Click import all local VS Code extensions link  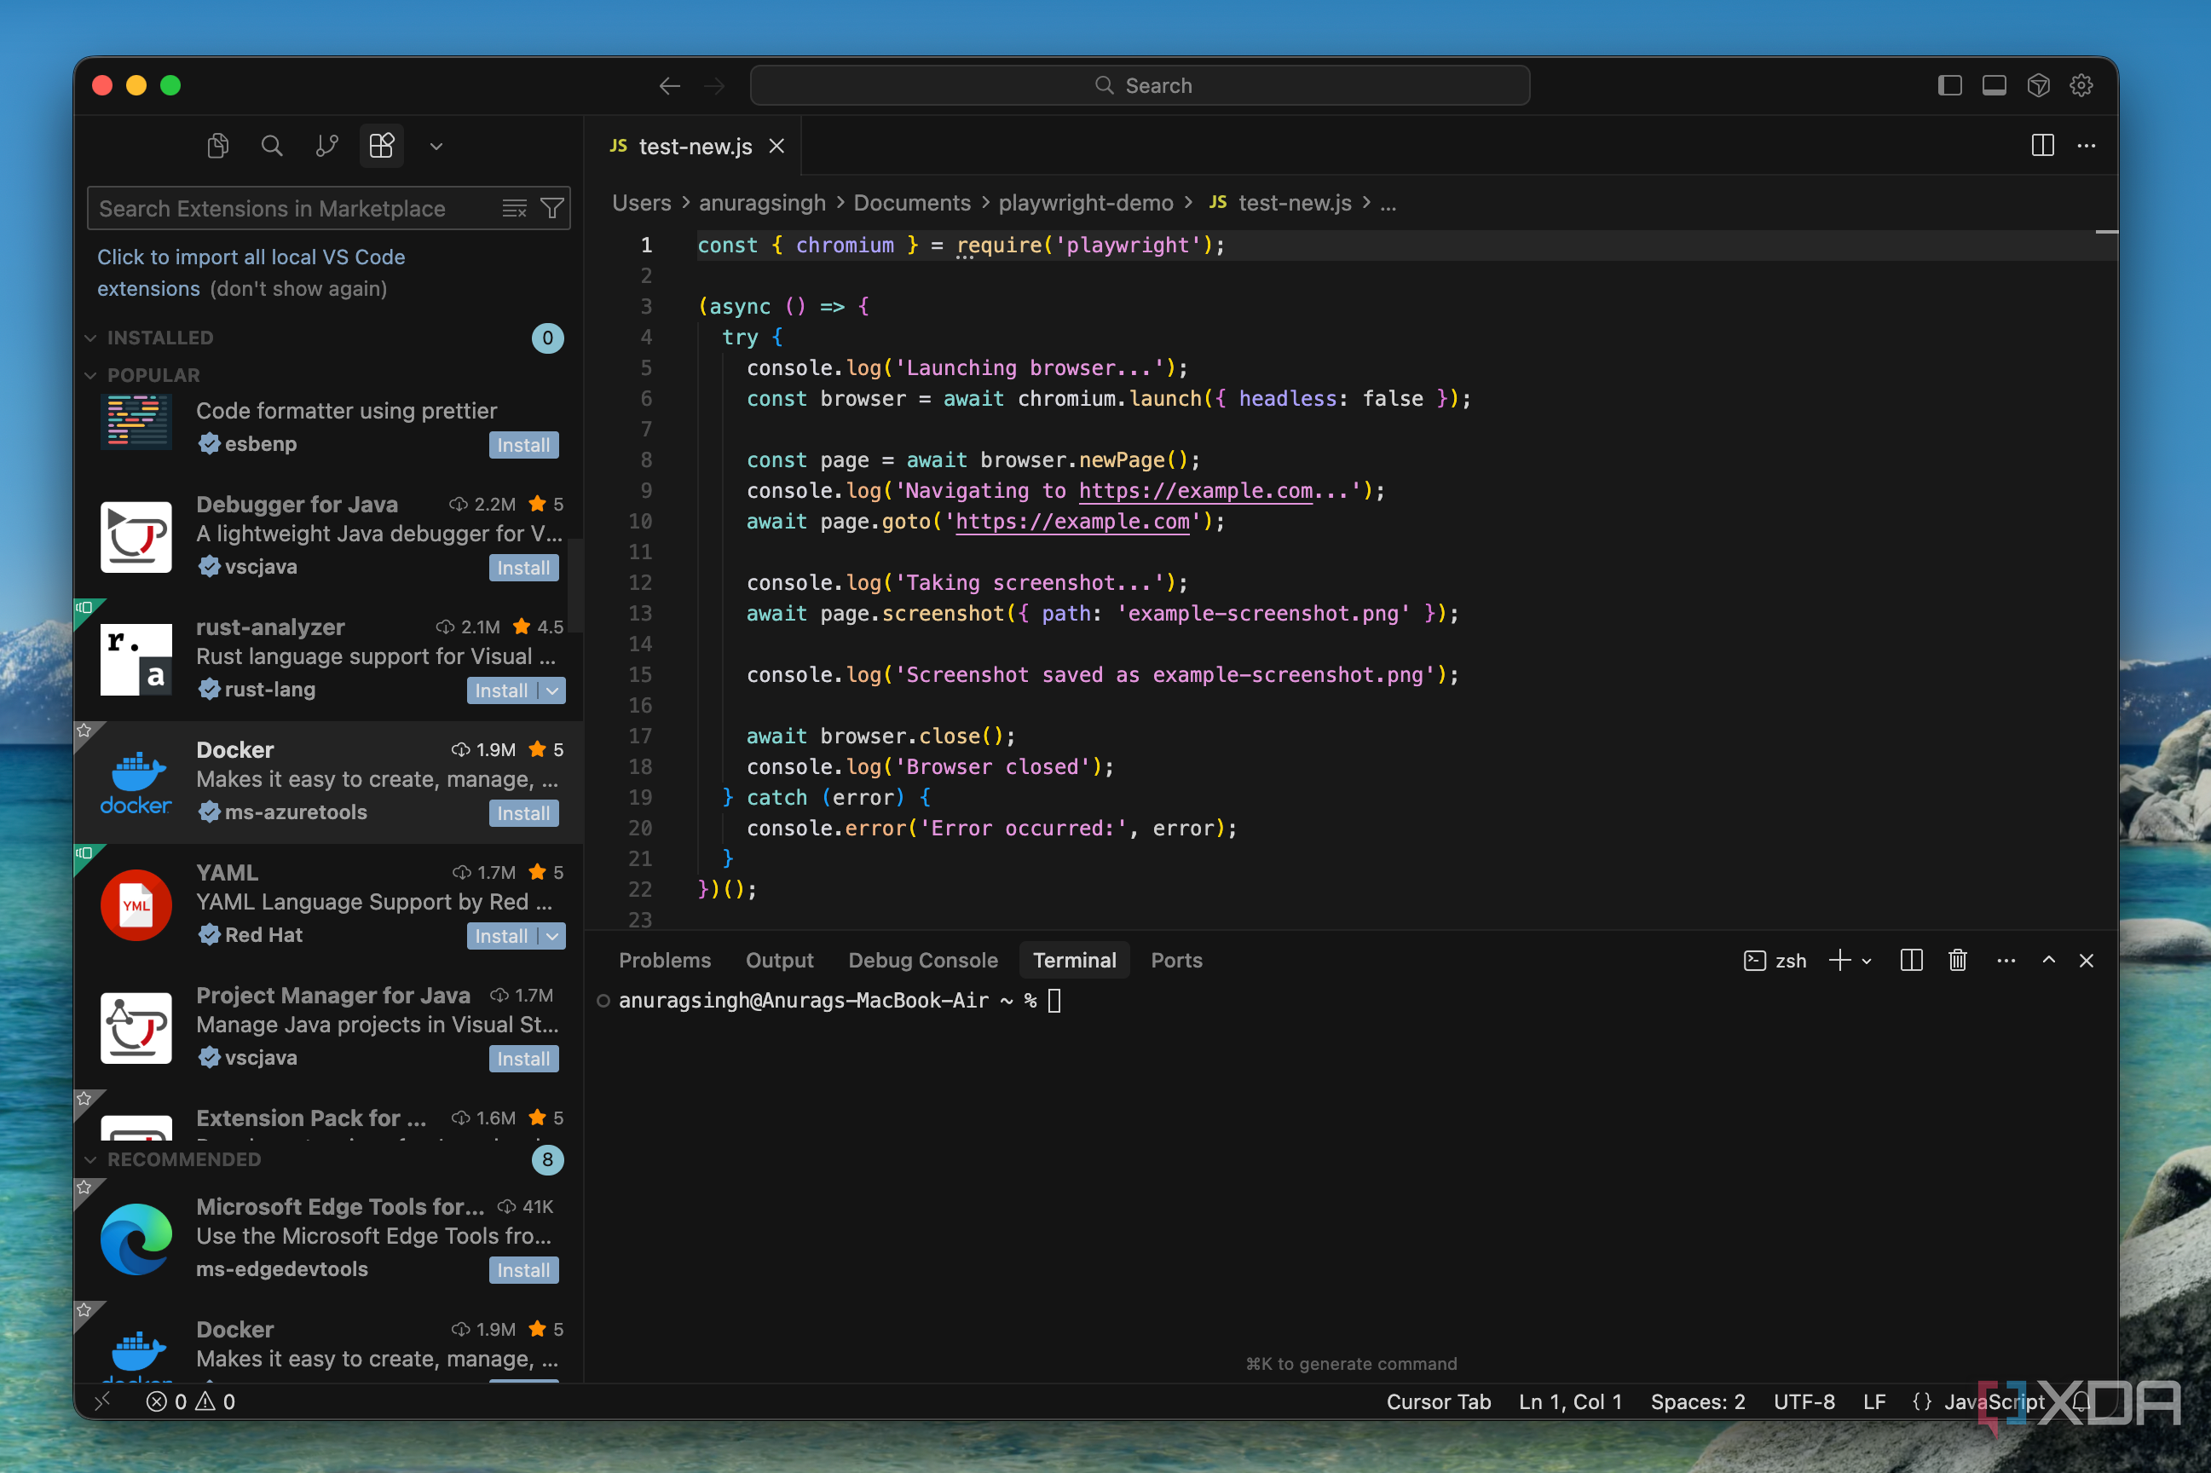(x=251, y=257)
